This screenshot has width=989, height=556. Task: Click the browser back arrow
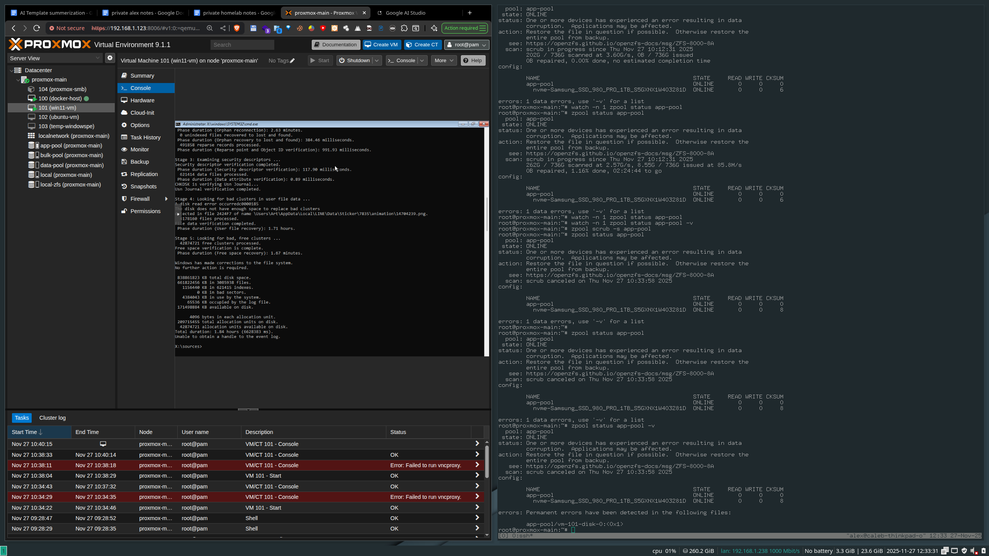point(14,28)
